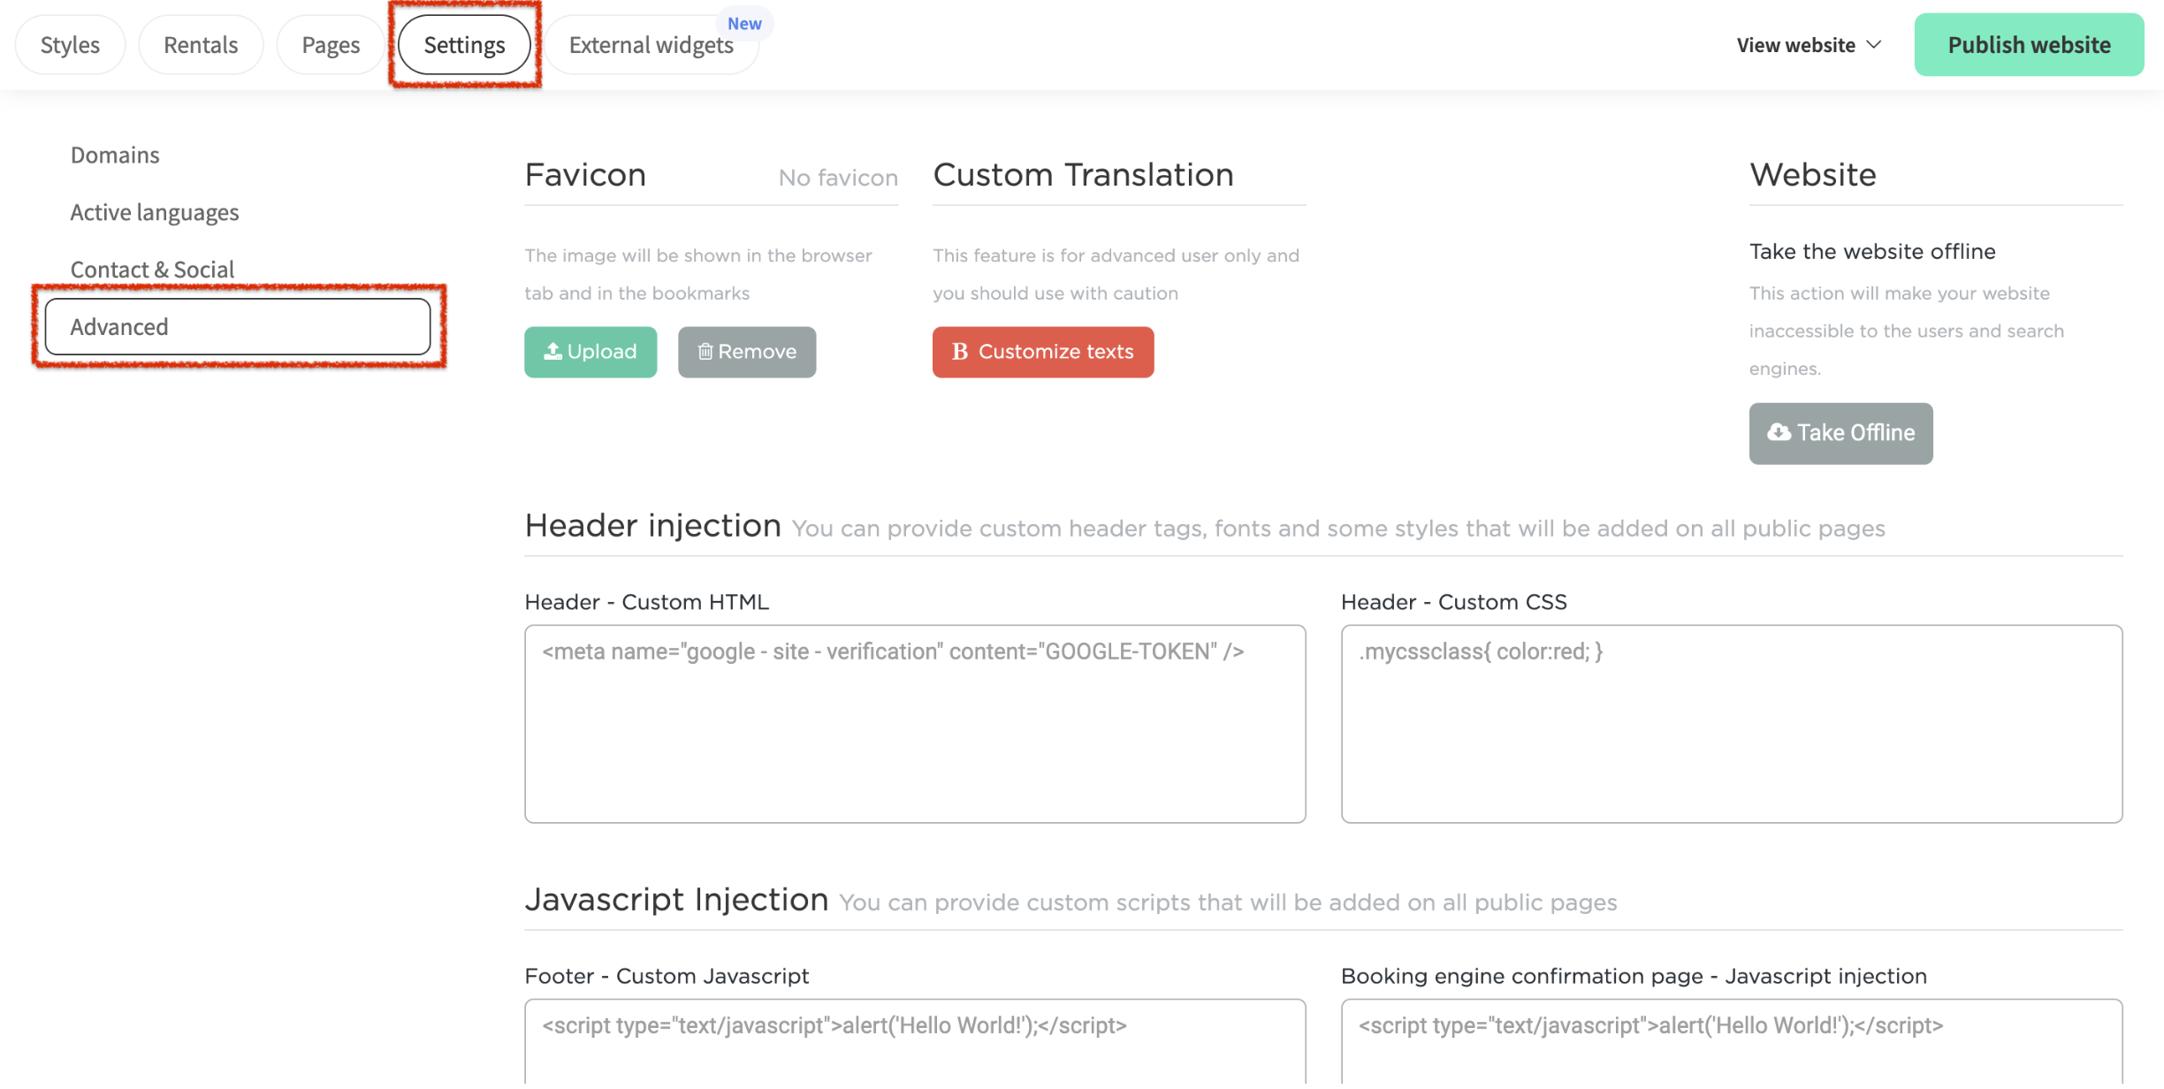Switch to the Styles tab
2164x1089 pixels.
coord(70,44)
